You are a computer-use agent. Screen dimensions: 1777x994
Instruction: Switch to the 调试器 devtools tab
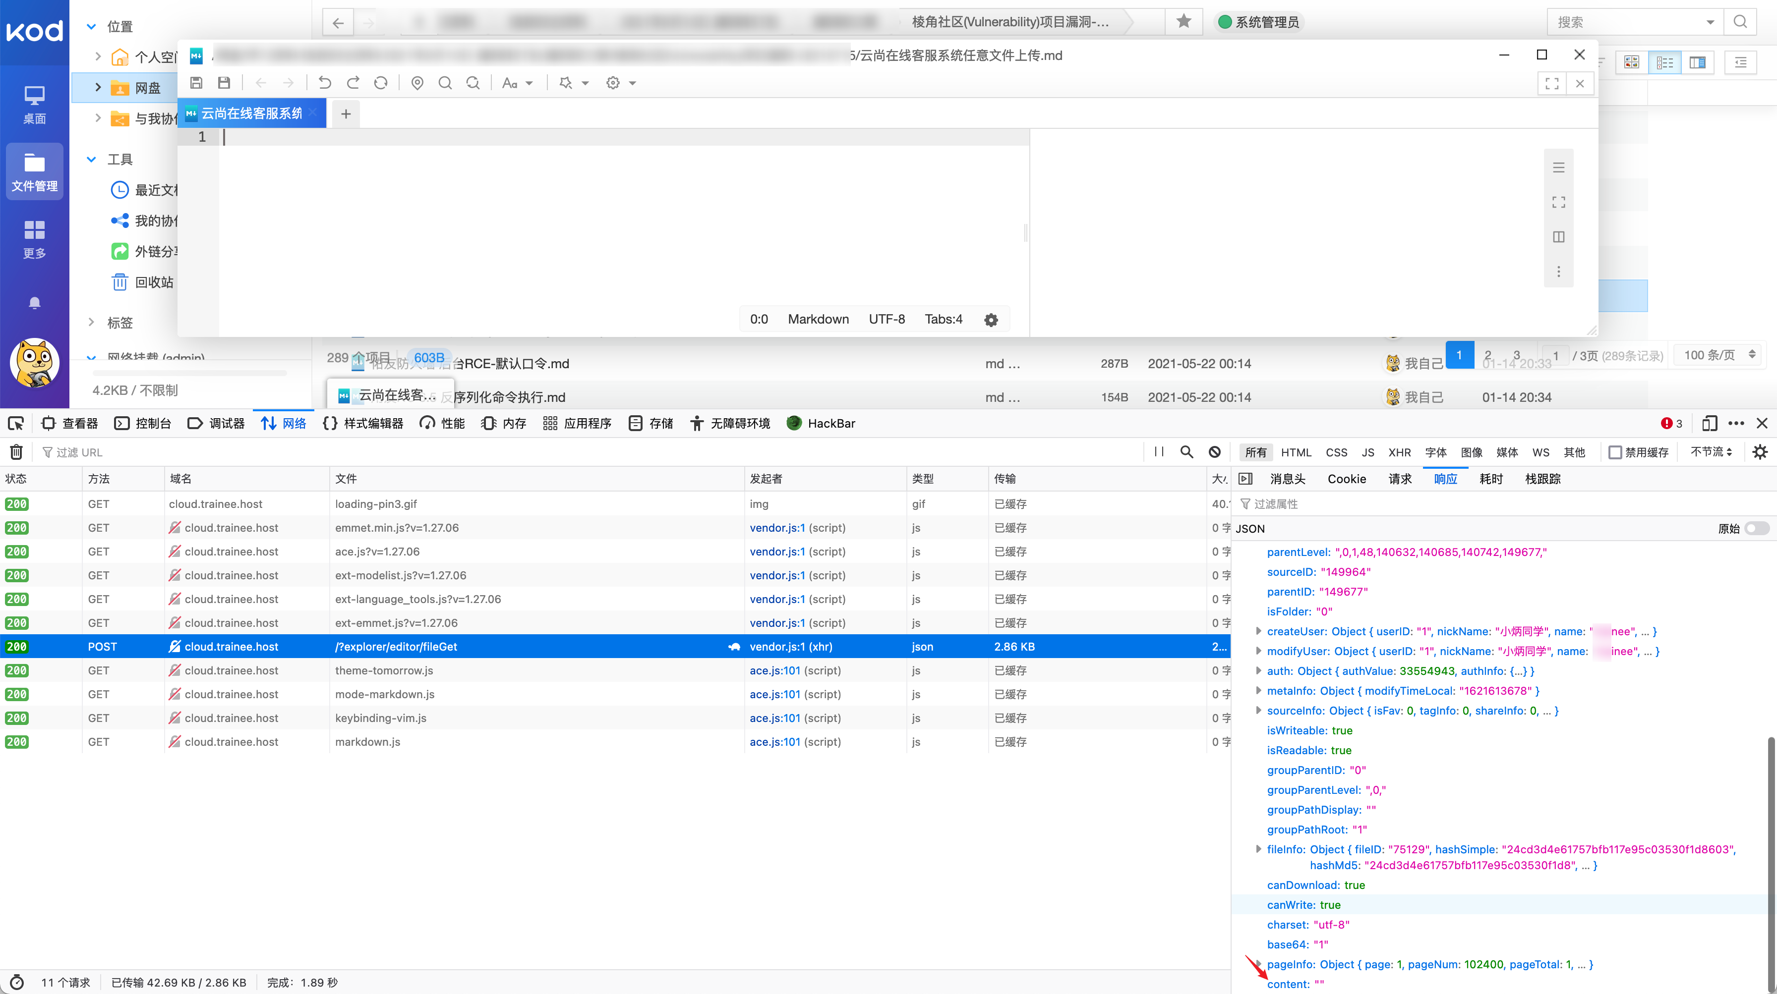tap(216, 423)
